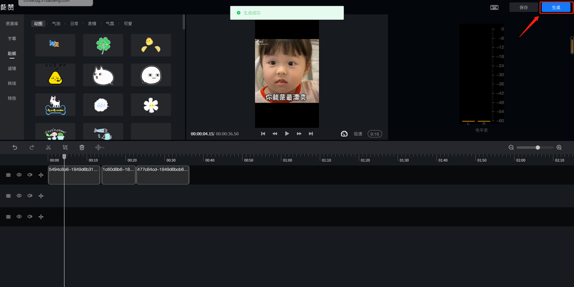The image size is (574, 287).
Task: Select the scissors cut tool
Action: click(48, 148)
